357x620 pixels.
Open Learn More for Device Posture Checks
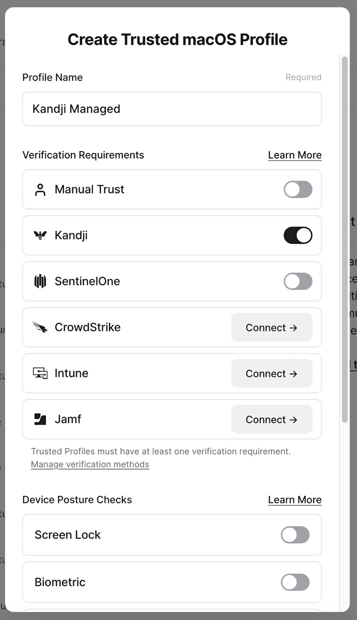(295, 500)
